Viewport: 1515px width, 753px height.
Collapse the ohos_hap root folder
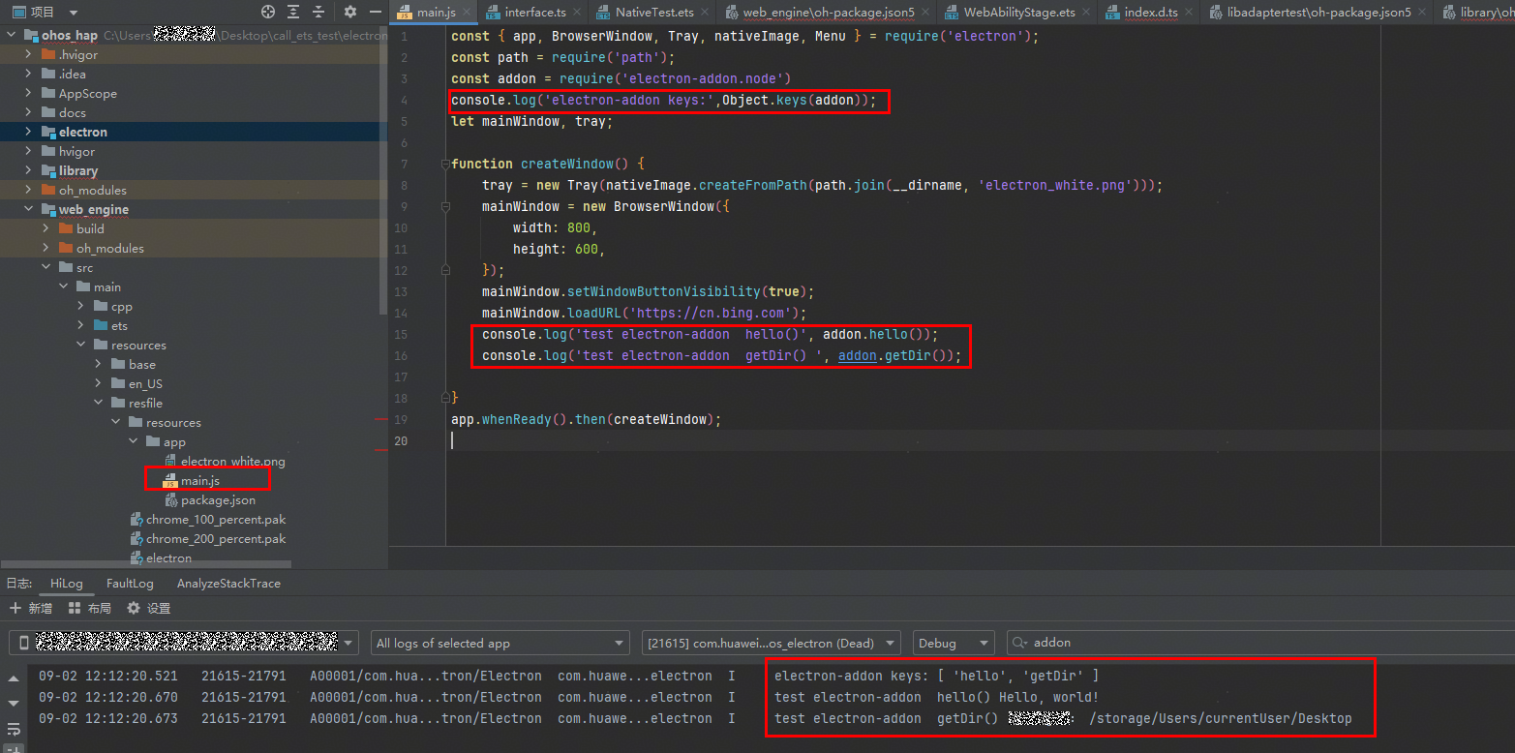coord(12,35)
